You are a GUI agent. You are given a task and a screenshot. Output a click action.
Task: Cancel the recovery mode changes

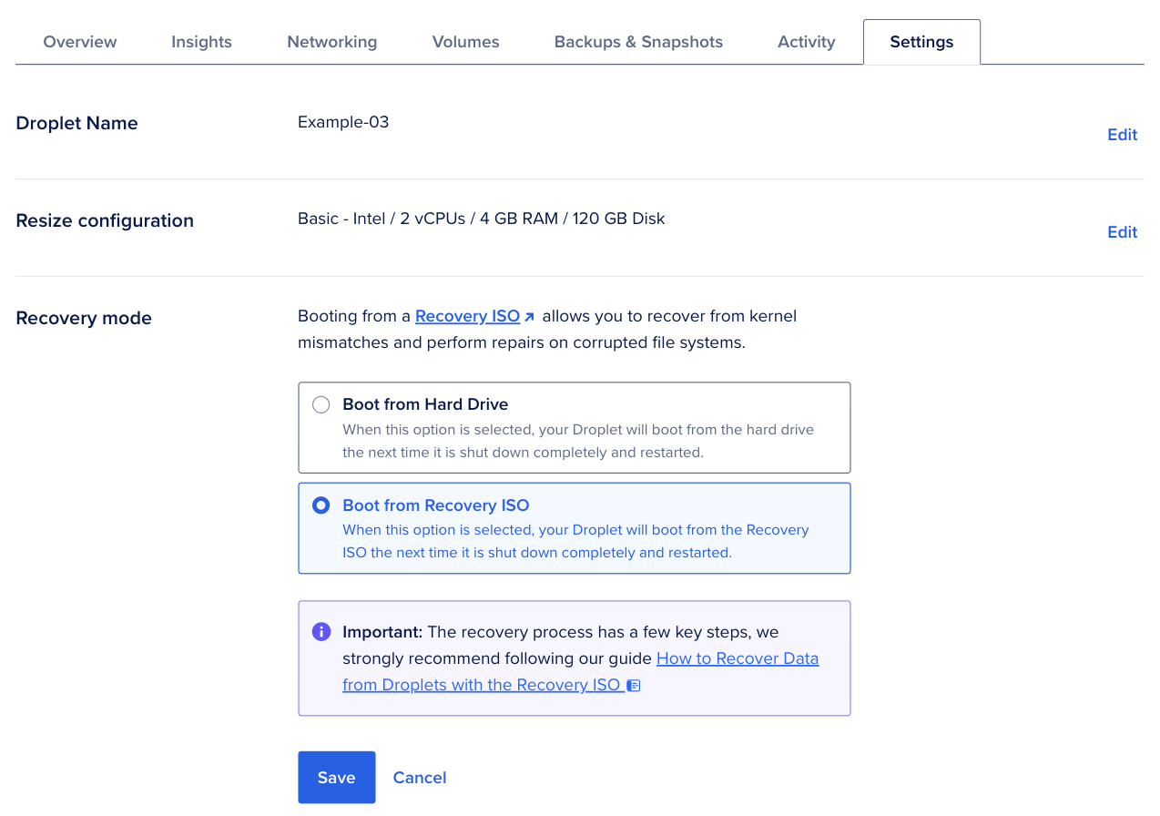[419, 778]
